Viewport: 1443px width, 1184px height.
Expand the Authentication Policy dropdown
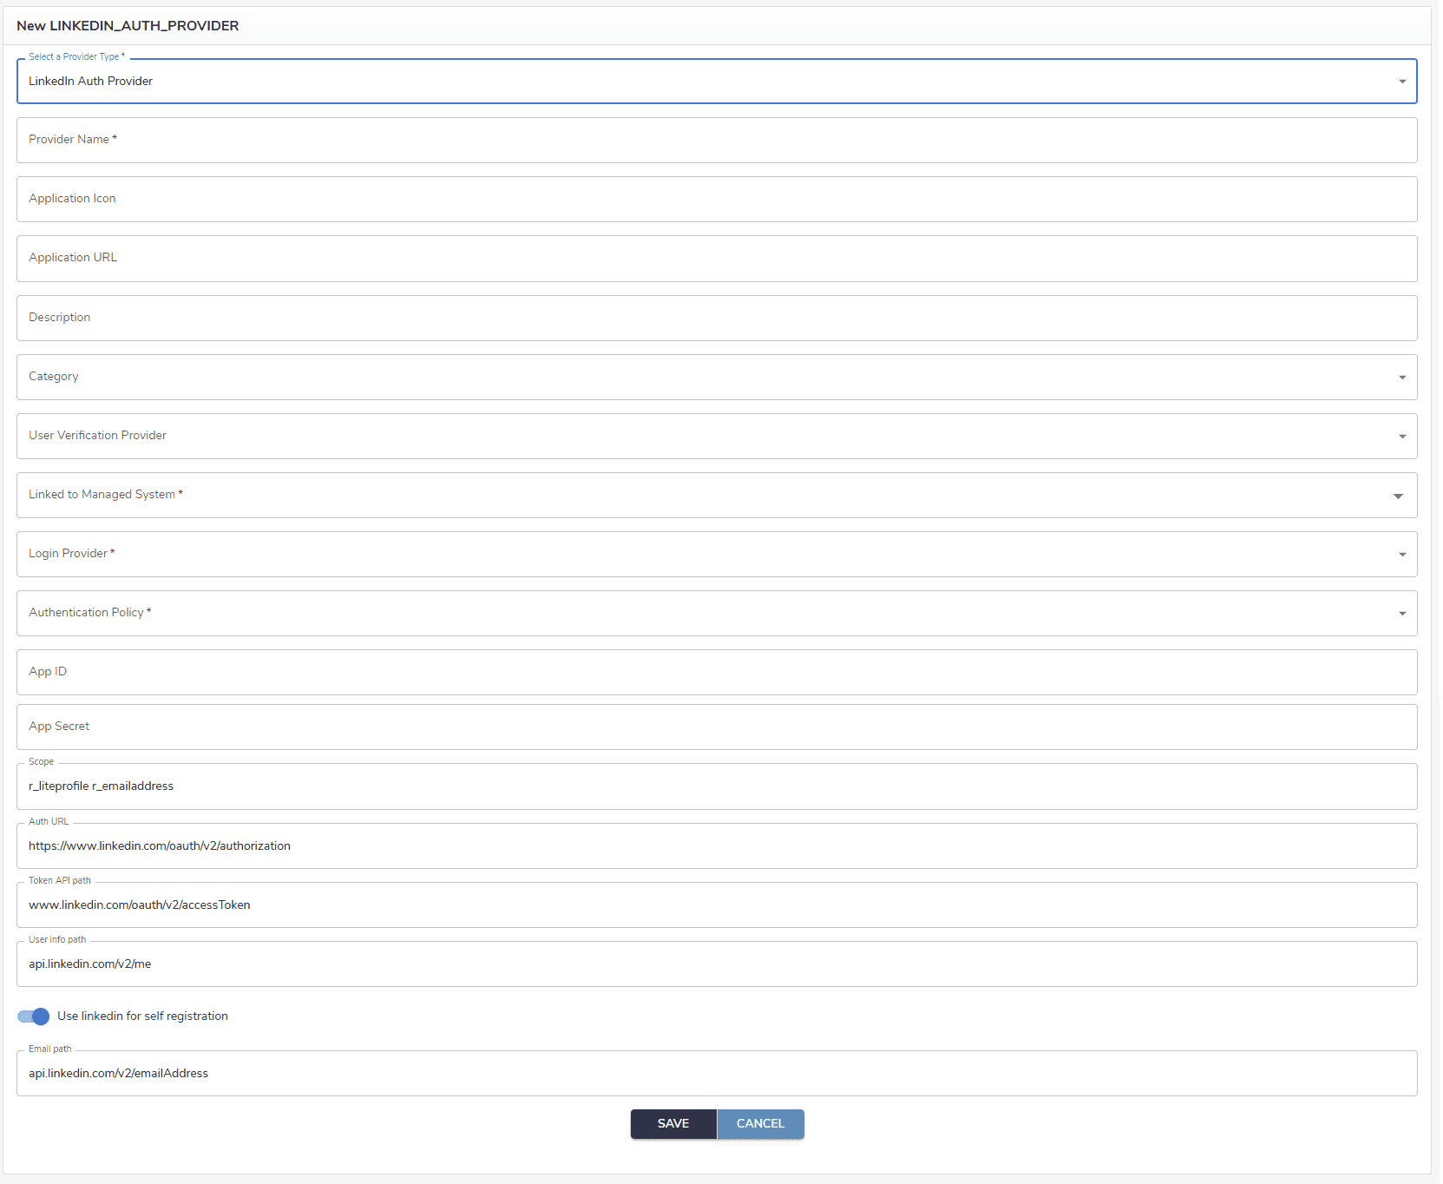[716, 614]
